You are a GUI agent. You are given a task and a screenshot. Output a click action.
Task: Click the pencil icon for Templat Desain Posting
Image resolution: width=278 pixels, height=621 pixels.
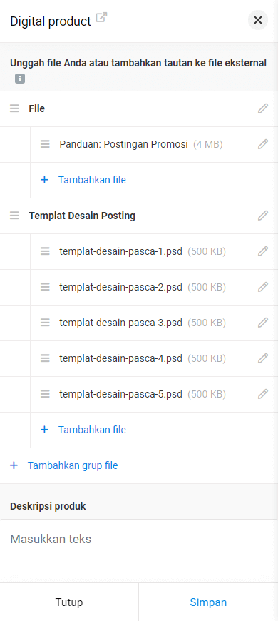click(x=263, y=216)
